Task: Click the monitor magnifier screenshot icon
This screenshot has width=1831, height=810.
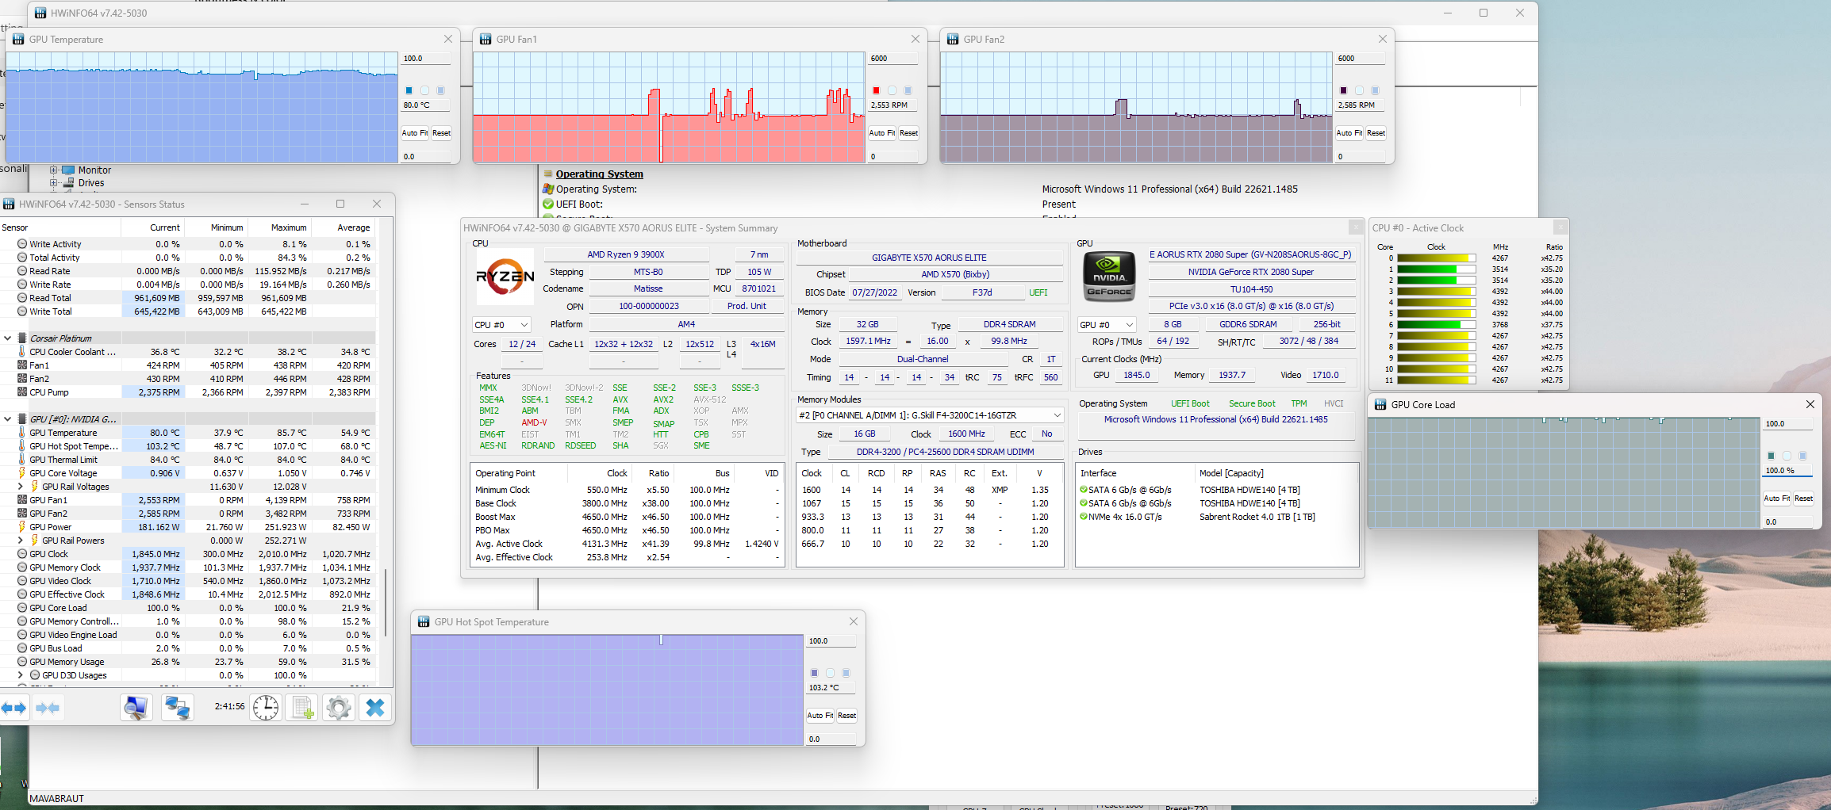Action: (x=136, y=707)
